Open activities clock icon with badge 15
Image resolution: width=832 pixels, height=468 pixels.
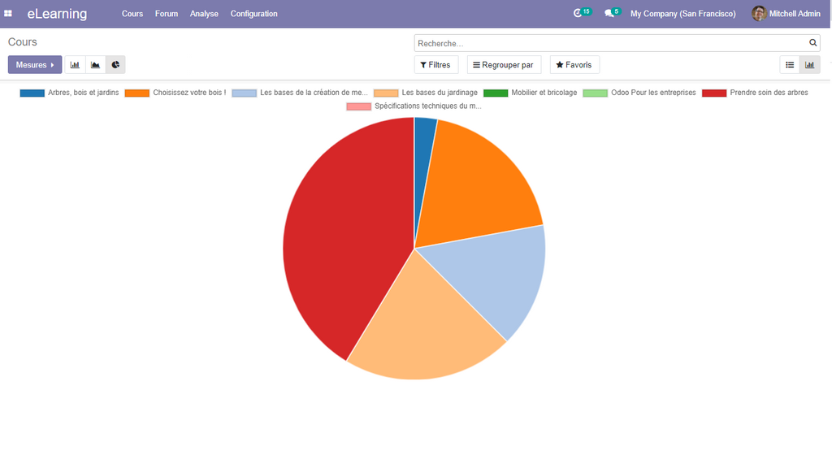pyautogui.click(x=578, y=14)
